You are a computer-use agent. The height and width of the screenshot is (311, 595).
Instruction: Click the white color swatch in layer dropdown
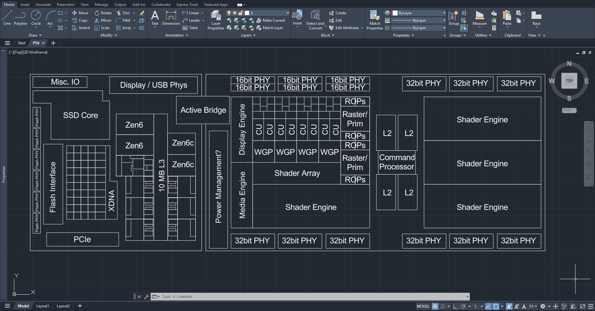(247, 13)
